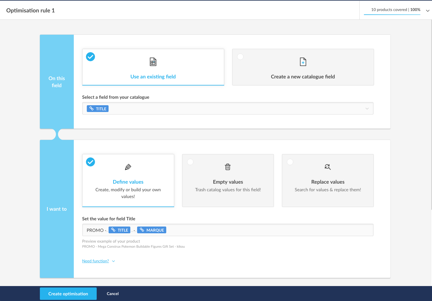Expand the 'Need function?' chevron
432x301 pixels.
click(x=113, y=261)
